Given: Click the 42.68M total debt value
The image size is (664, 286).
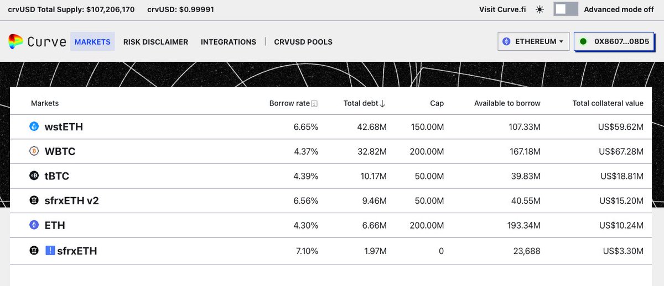Looking at the screenshot, I should 372,127.
